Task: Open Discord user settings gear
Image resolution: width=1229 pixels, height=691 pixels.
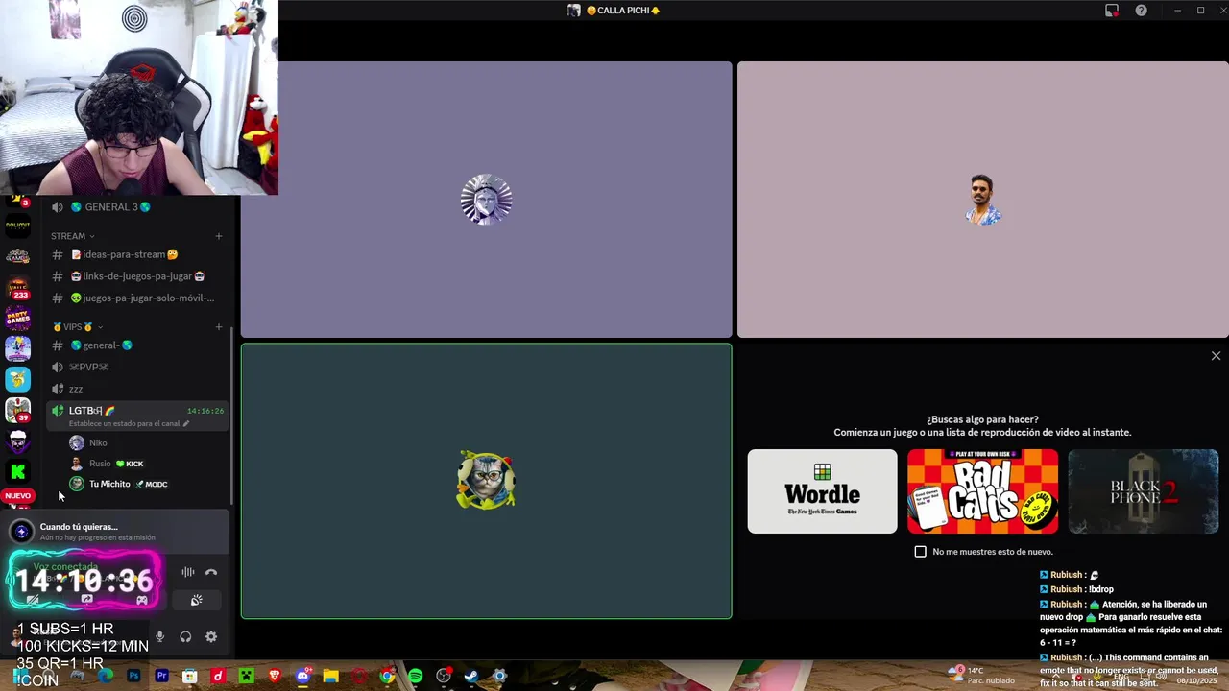Action: (x=211, y=637)
